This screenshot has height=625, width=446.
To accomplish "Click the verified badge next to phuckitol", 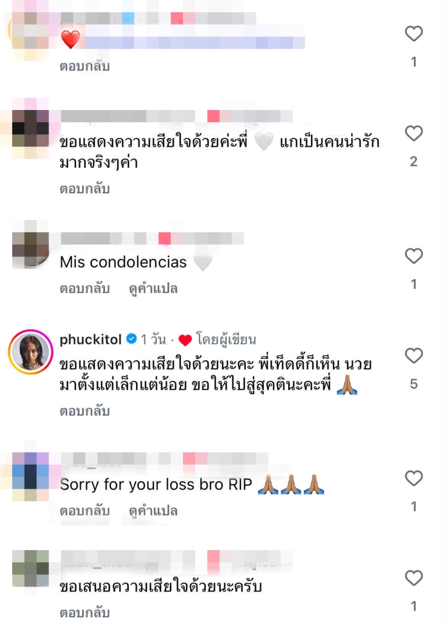I will tap(132, 339).
